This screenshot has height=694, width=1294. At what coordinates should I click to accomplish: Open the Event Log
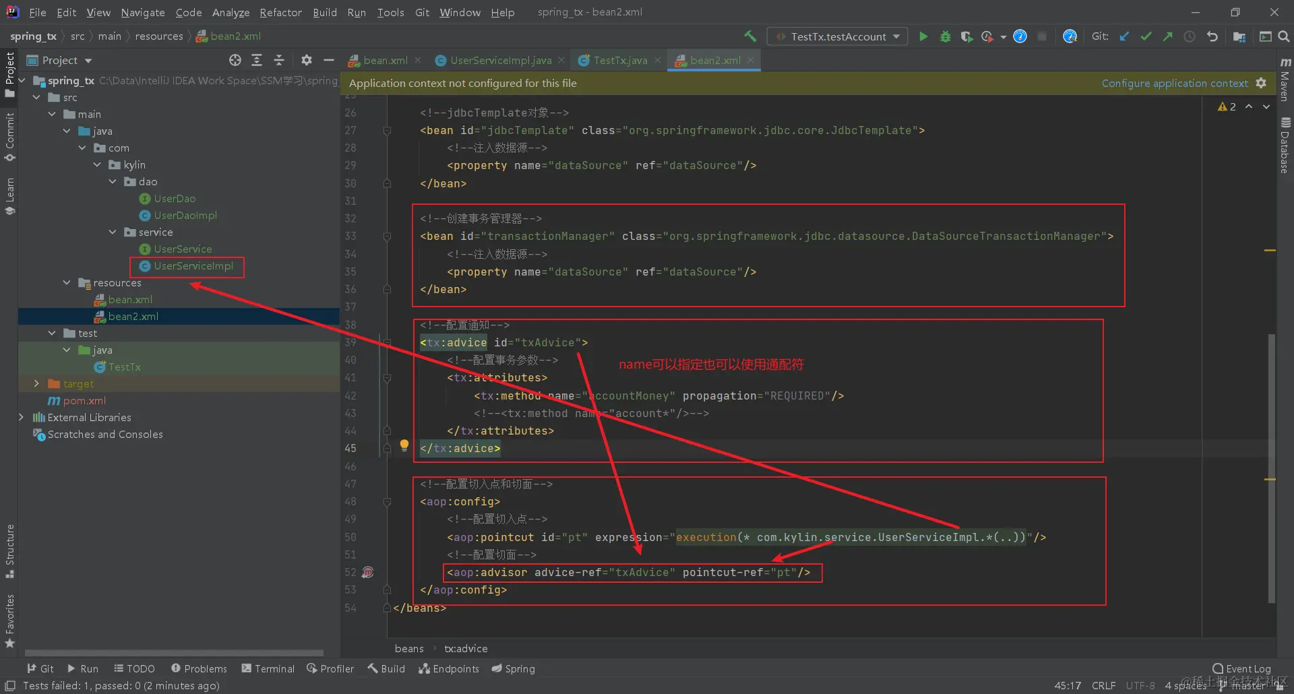pyautogui.click(x=1241, y=669)
